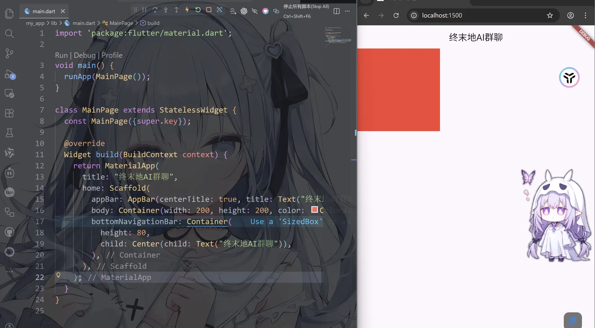Click the chain link icon in editor toolbar
Image resolution: width=595 pixels, height=328 pixels.
pyautogui.click(x=276, y=11)
